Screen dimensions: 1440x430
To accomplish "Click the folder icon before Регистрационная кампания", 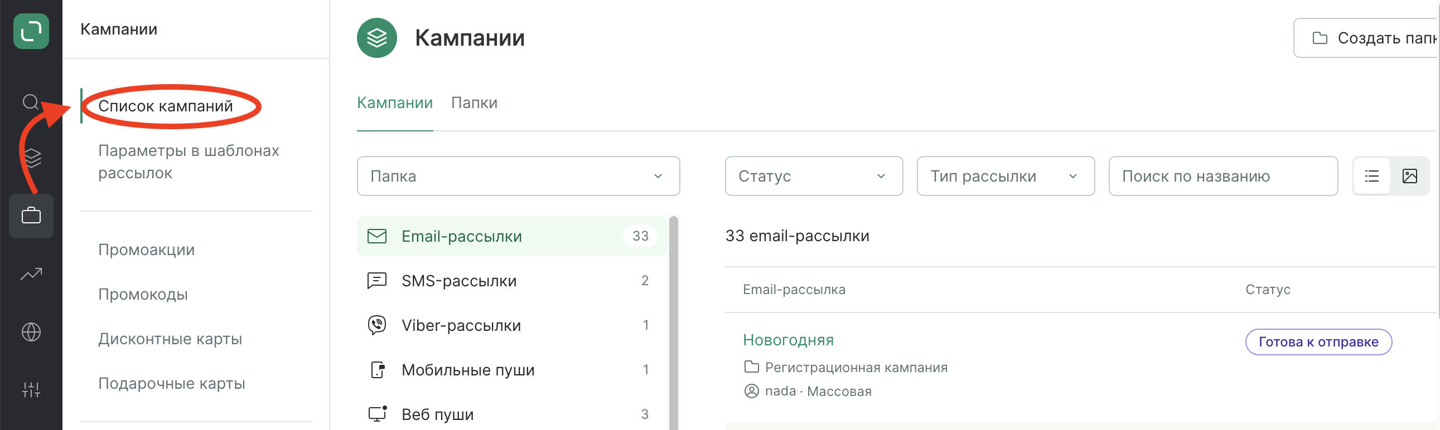I will [751, 367].
